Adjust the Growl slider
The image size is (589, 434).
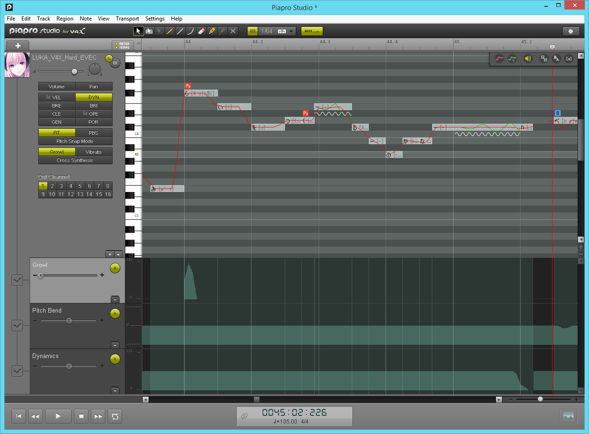[x=41, y=275]
